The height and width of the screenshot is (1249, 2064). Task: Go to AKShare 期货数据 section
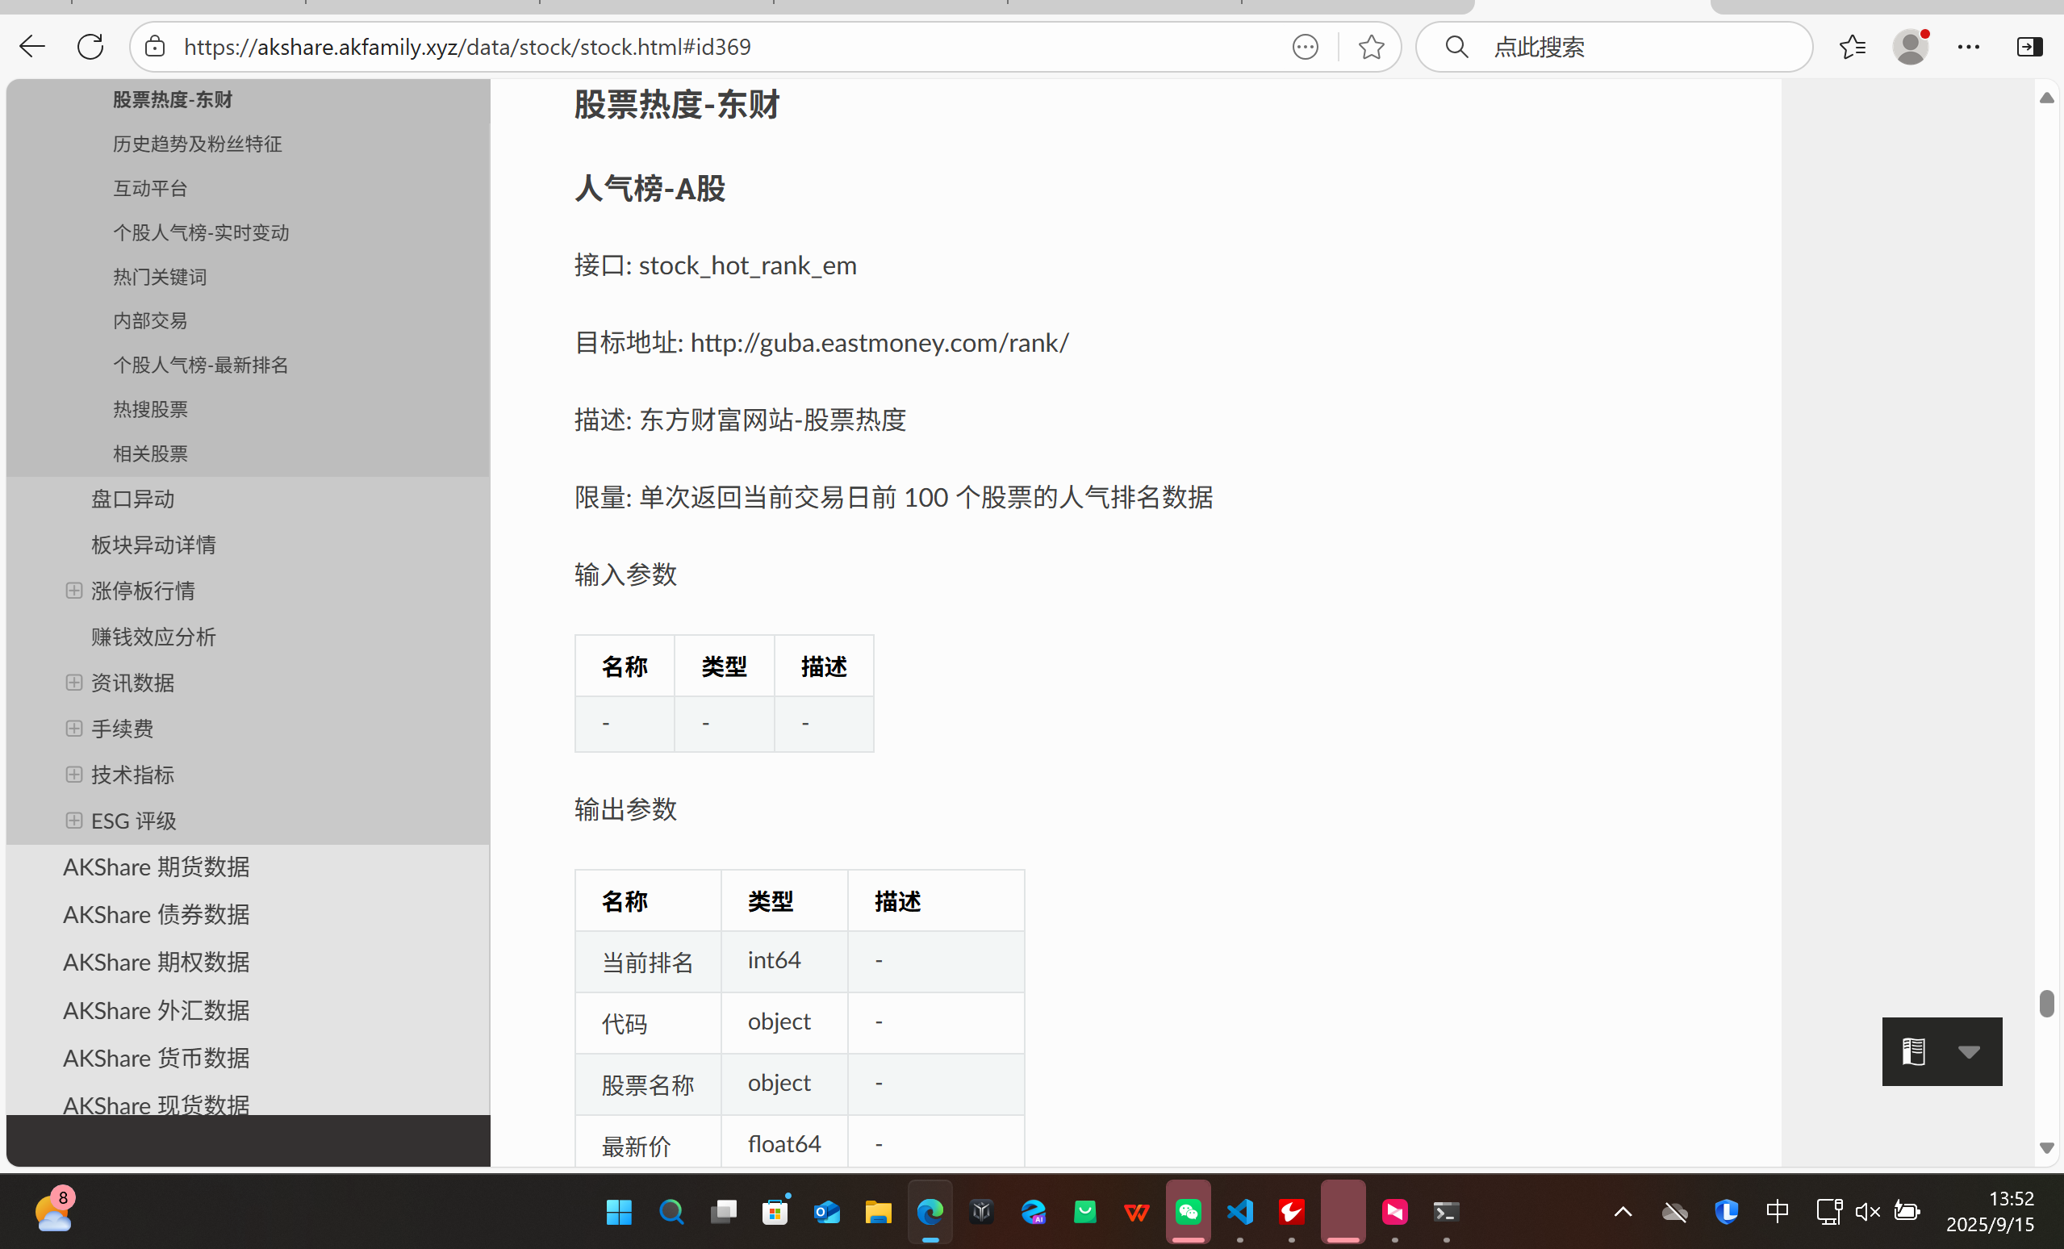click(x=156, y=867)
